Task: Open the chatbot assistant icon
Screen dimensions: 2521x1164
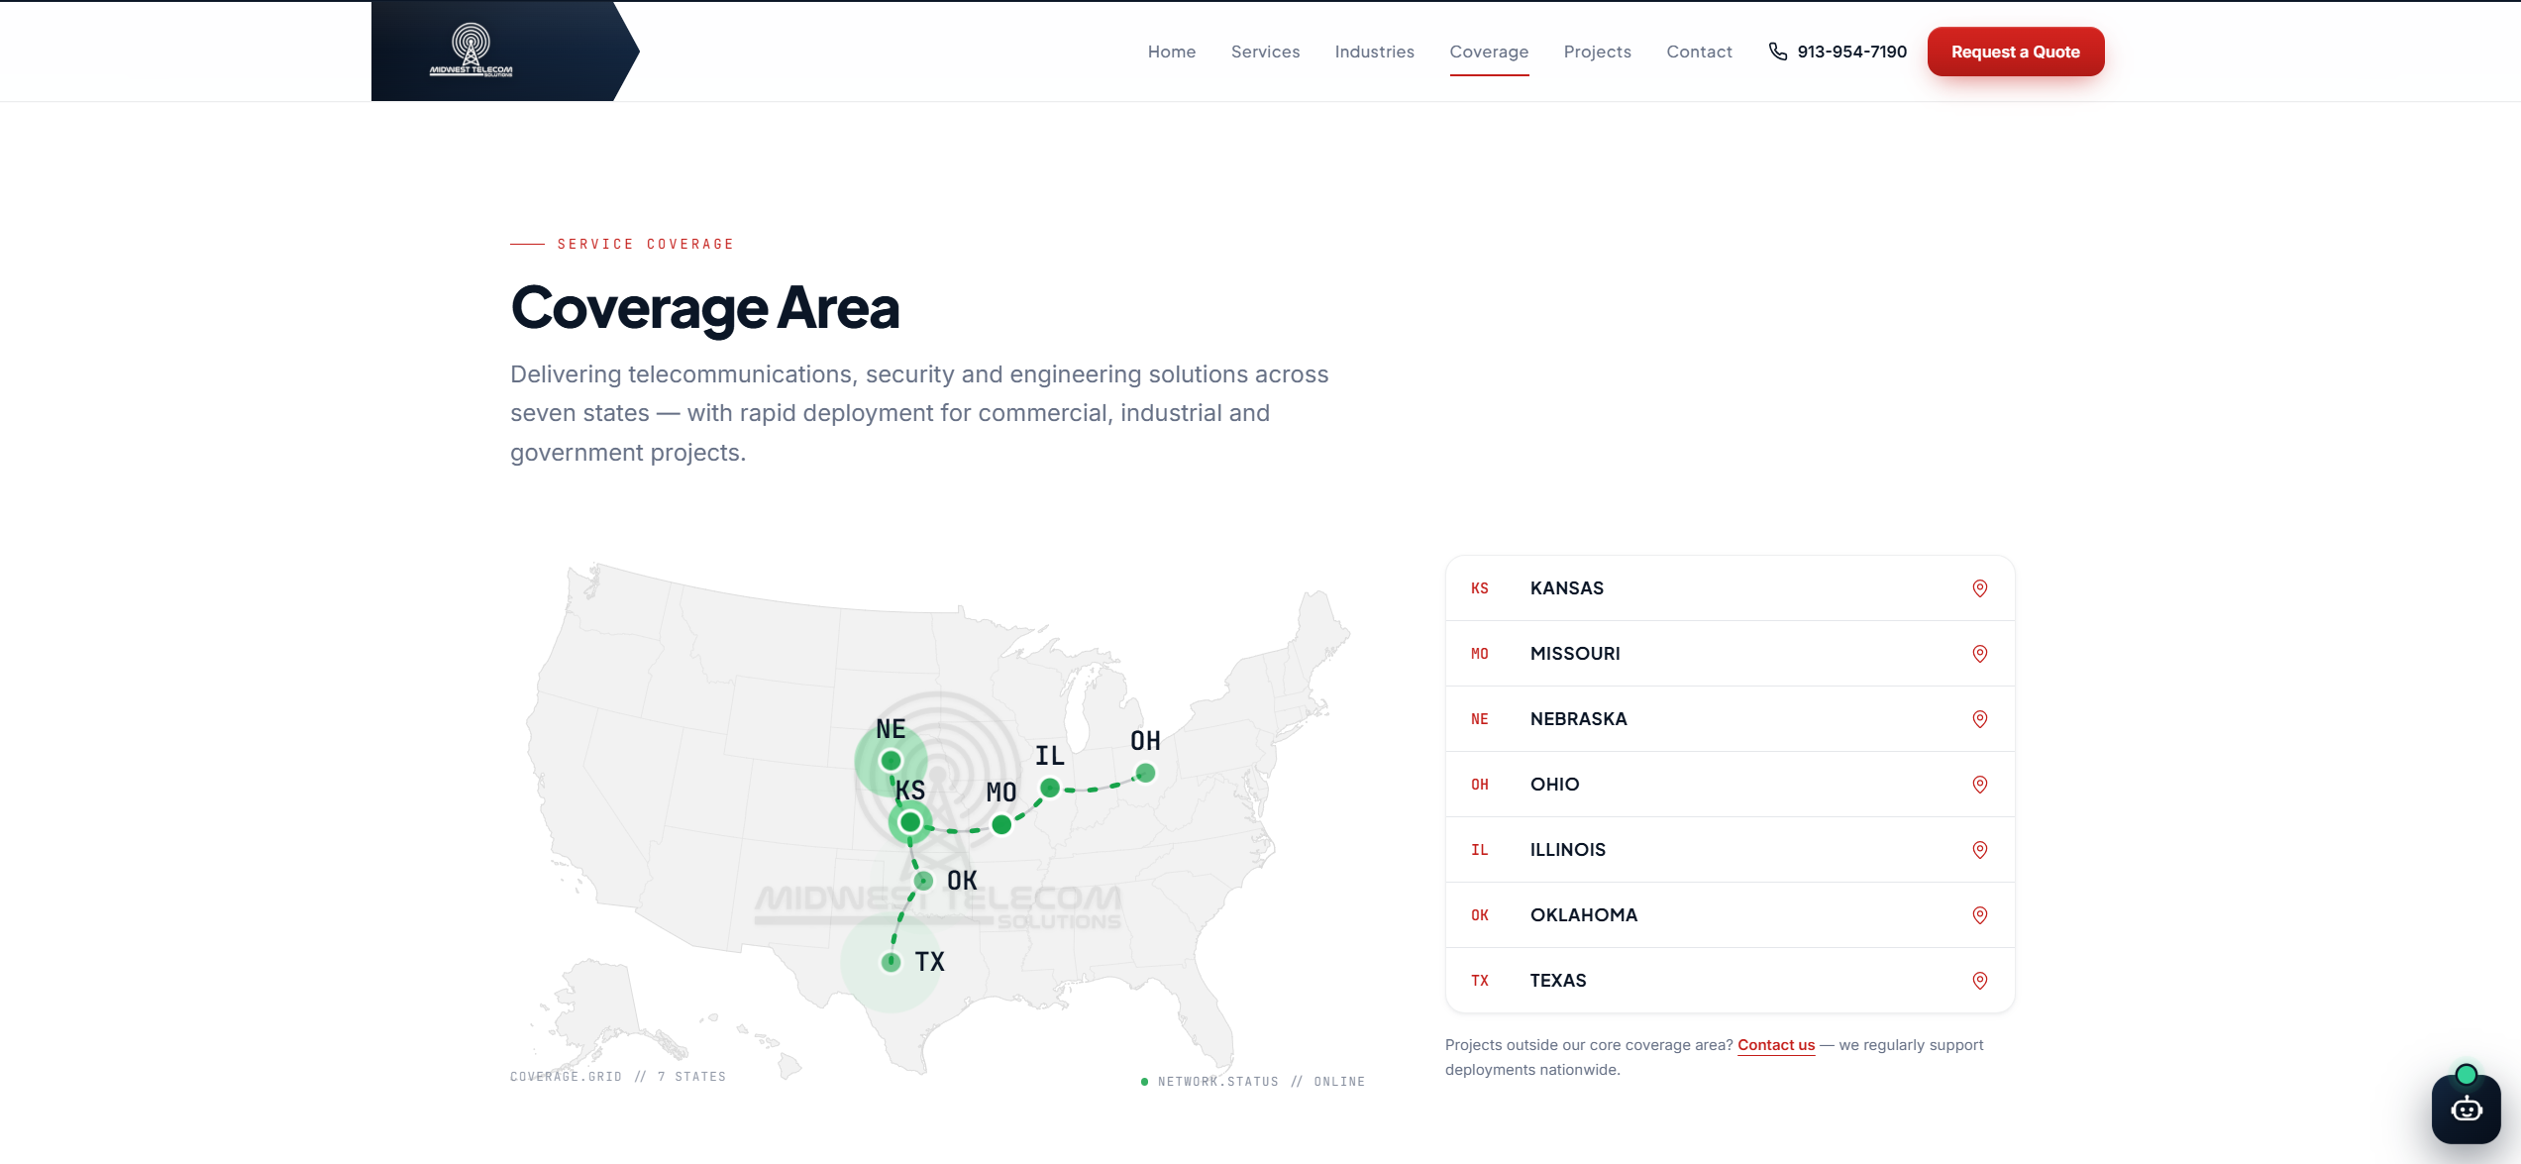Action: (2466, 1109)
